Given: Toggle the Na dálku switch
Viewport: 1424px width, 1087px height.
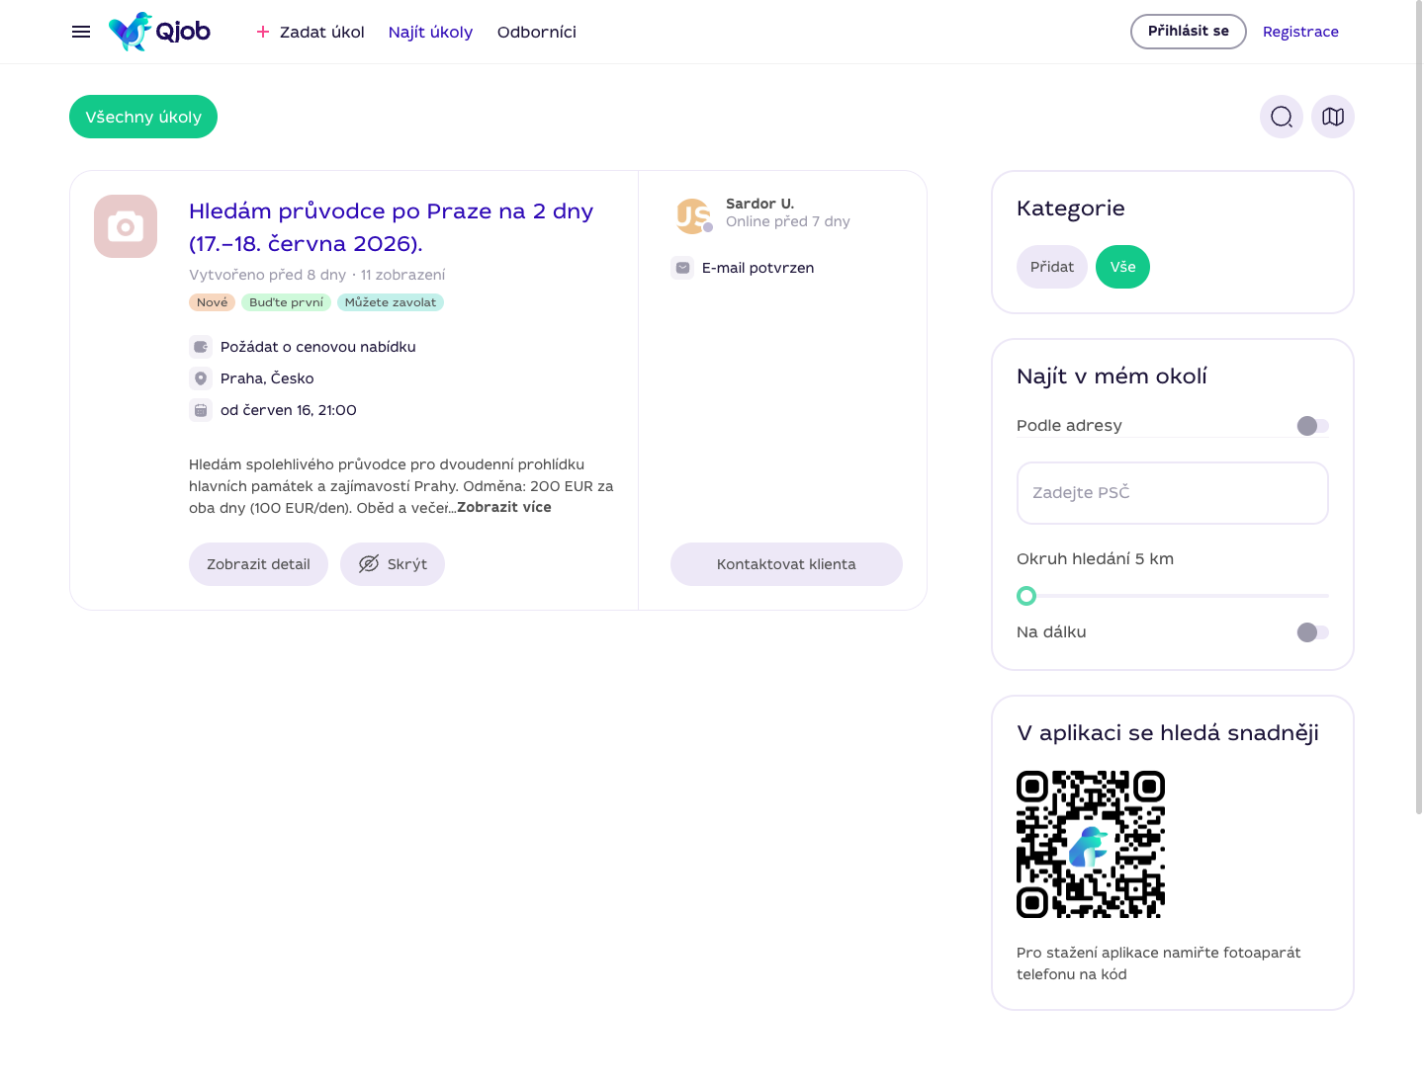Looking at the screenshot, I should pyautogui.click(x=1313, y=632).
